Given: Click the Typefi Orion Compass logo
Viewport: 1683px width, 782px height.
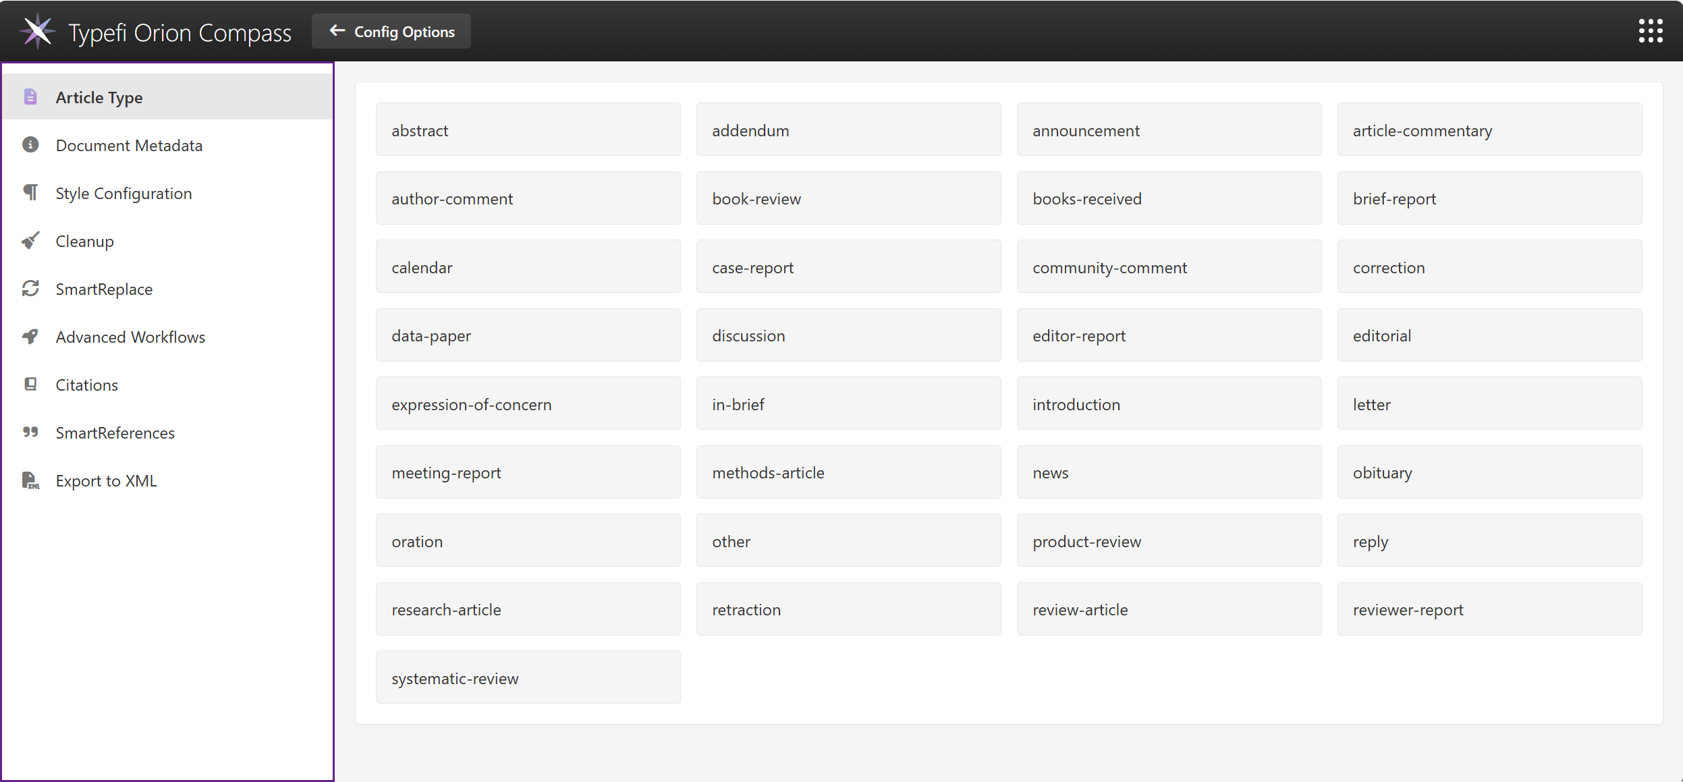Looking at the screenshot, I should 38,30.
